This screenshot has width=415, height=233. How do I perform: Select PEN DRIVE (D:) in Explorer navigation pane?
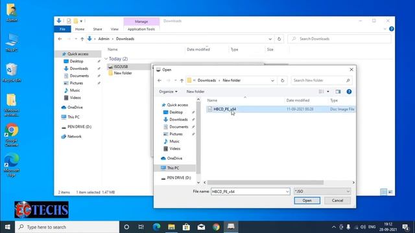[79, 127]
